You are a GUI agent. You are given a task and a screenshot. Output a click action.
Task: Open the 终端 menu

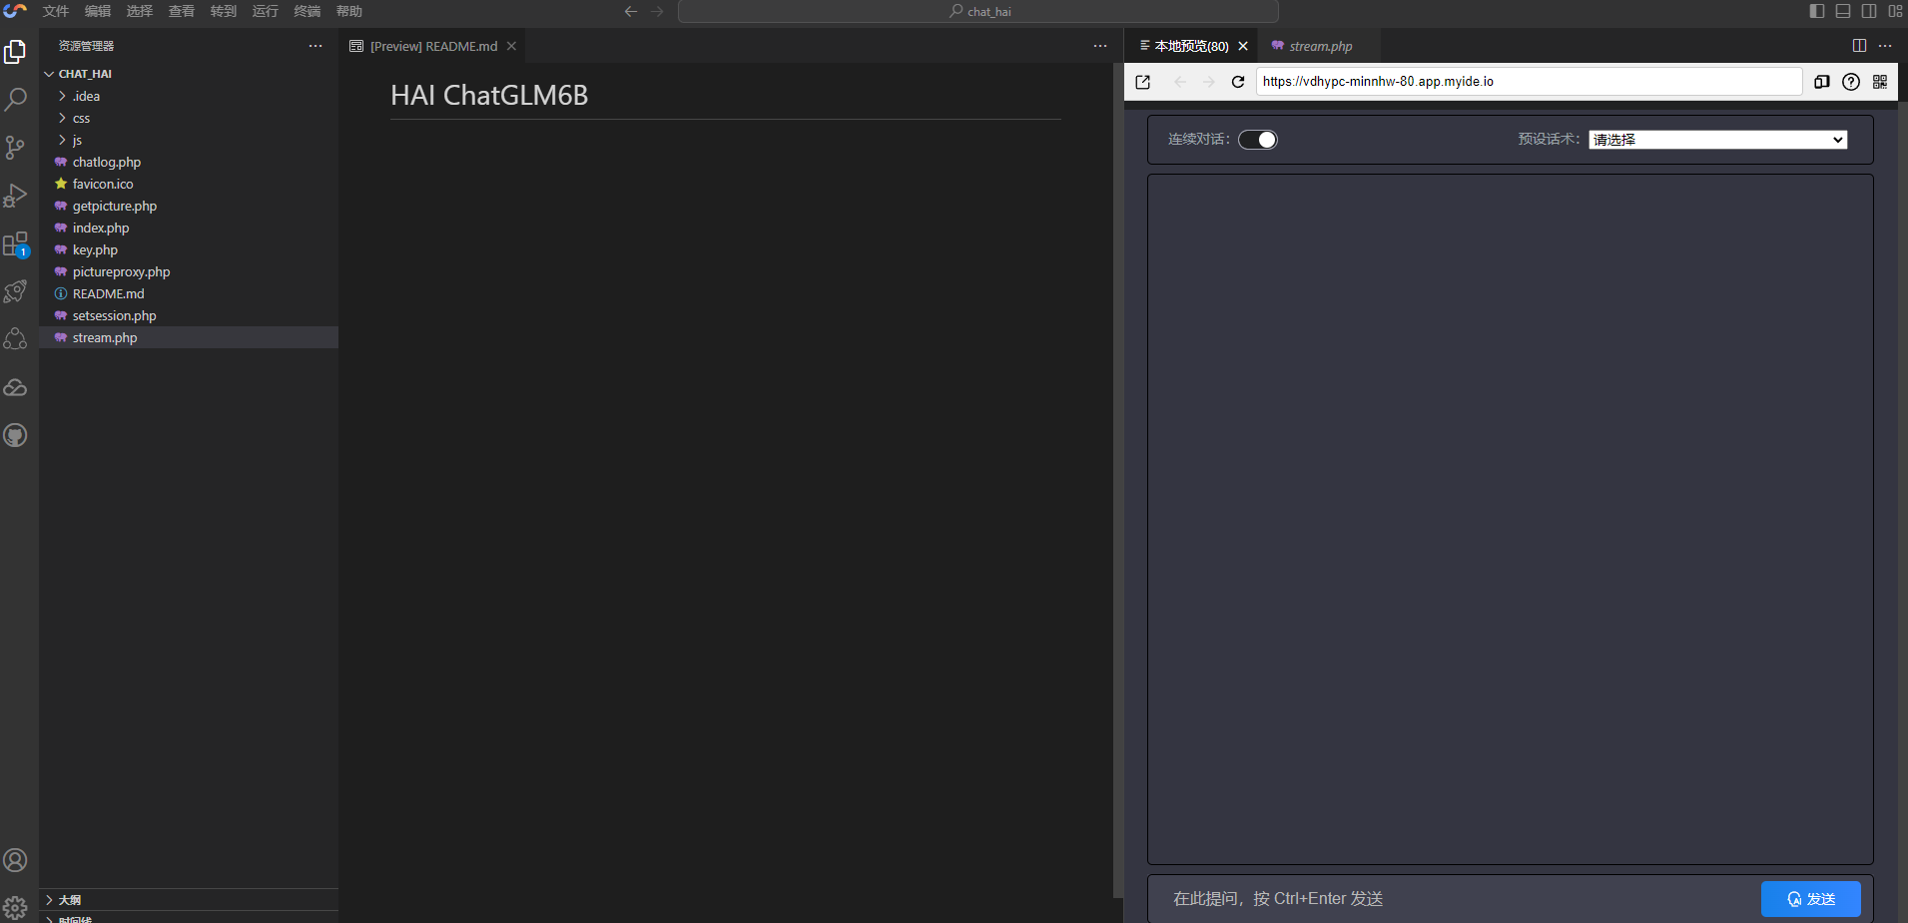[308, 11]
